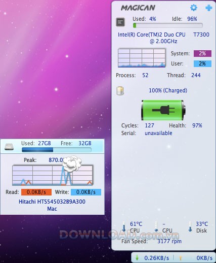Click the Disk thermometer icon
The height and width of the screenshot is (263, 216).
point(190,227)
